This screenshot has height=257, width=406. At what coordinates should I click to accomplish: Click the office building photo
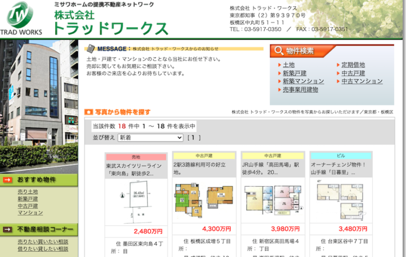pyautogui.click(x=39, y=107)
